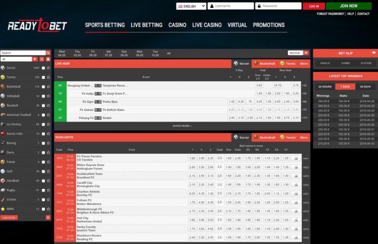Click the Soccer ball icon in sidebar
Screen dimensions: 378x244
point(3,68)
